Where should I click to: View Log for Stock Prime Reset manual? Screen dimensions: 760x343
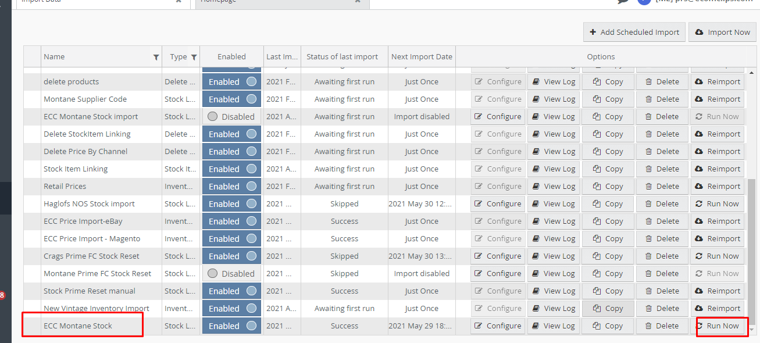(554, 291)
